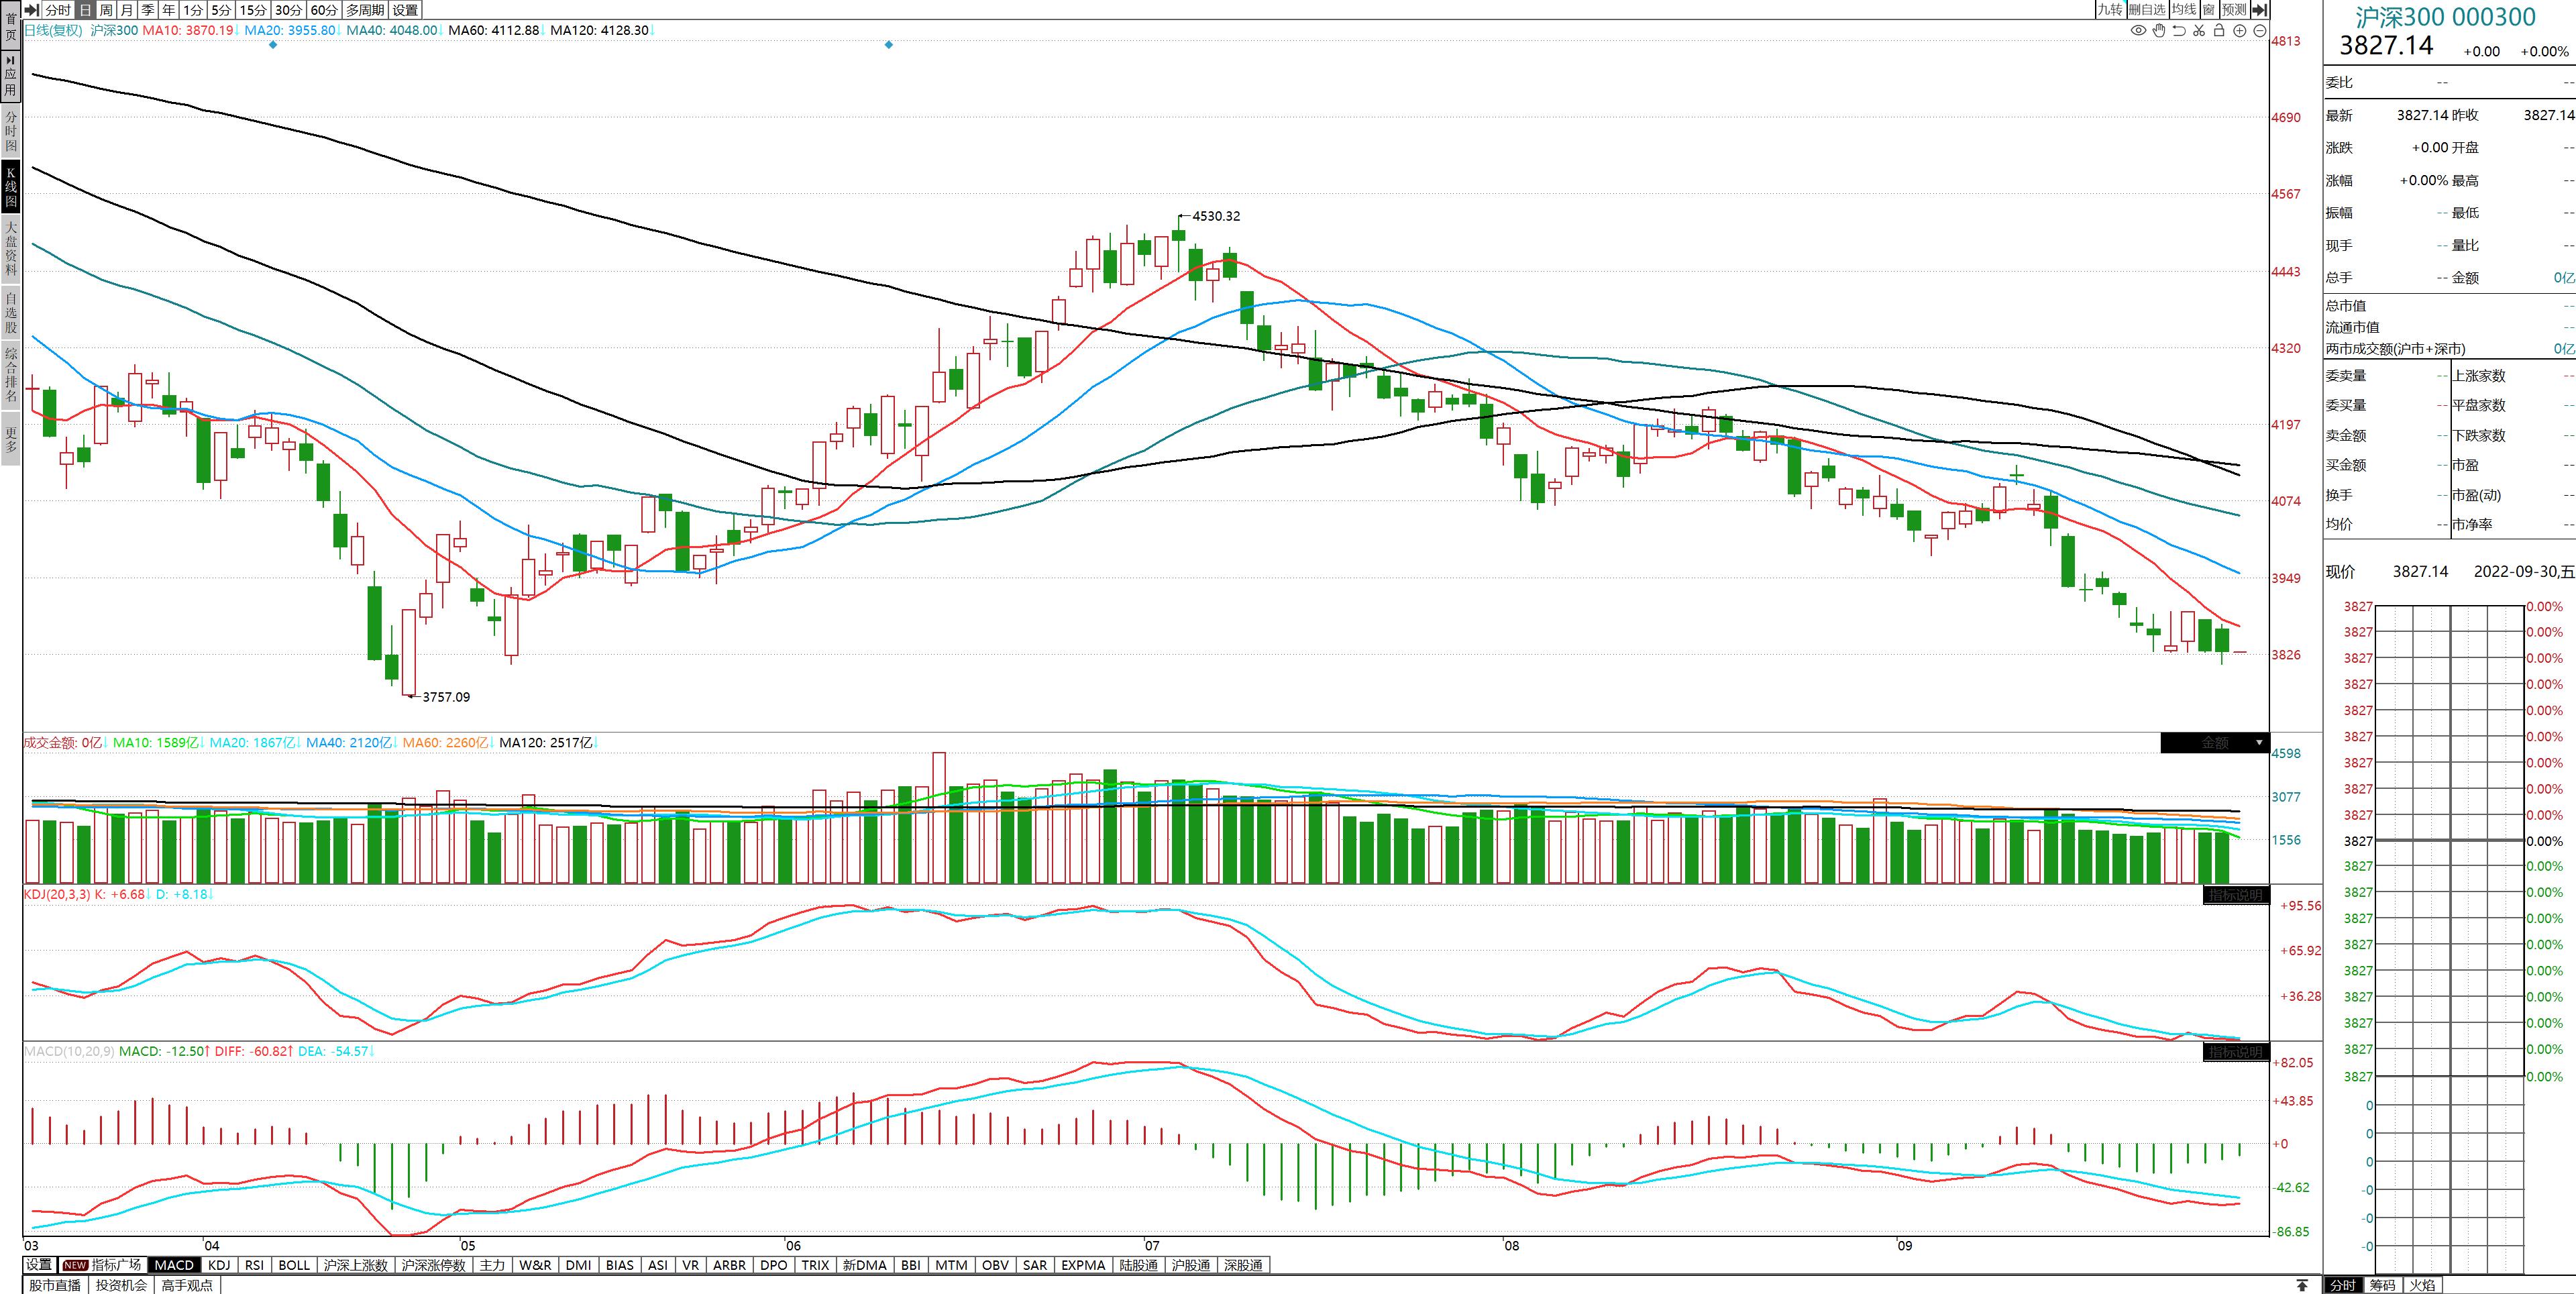Viewport: 2576px width, 1294px height.
Task: Click the scissors cut icon
Action: [2199, 31]
